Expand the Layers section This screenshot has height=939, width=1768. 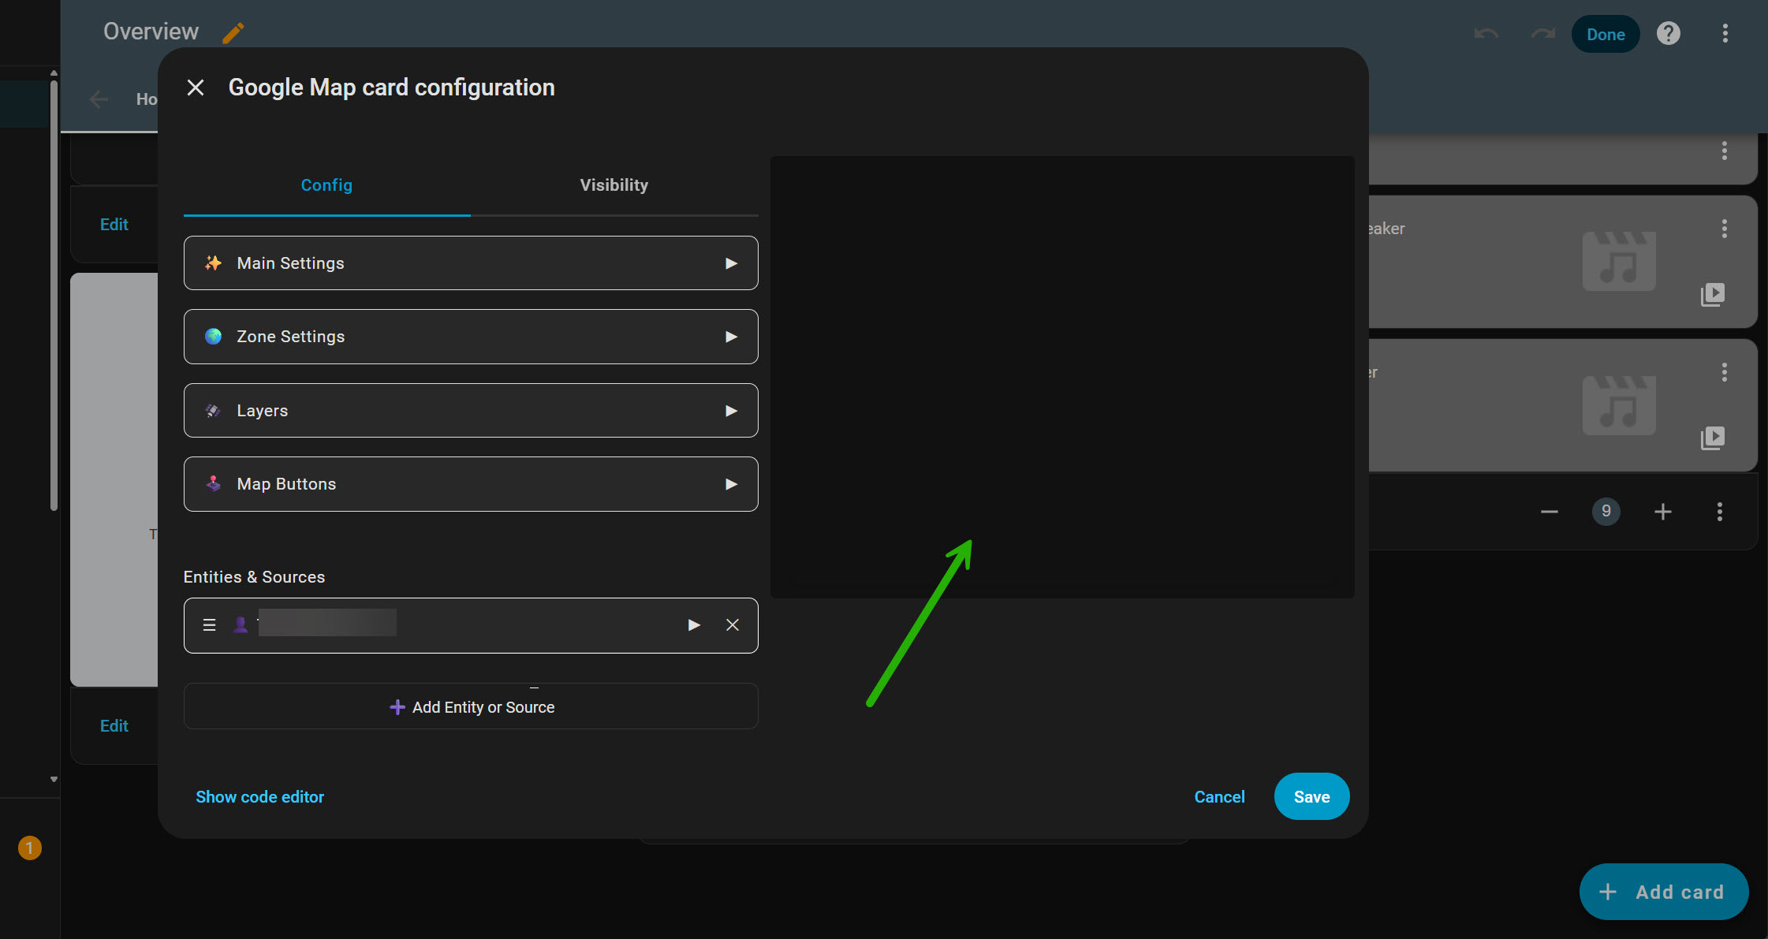[x=471, y=411]
